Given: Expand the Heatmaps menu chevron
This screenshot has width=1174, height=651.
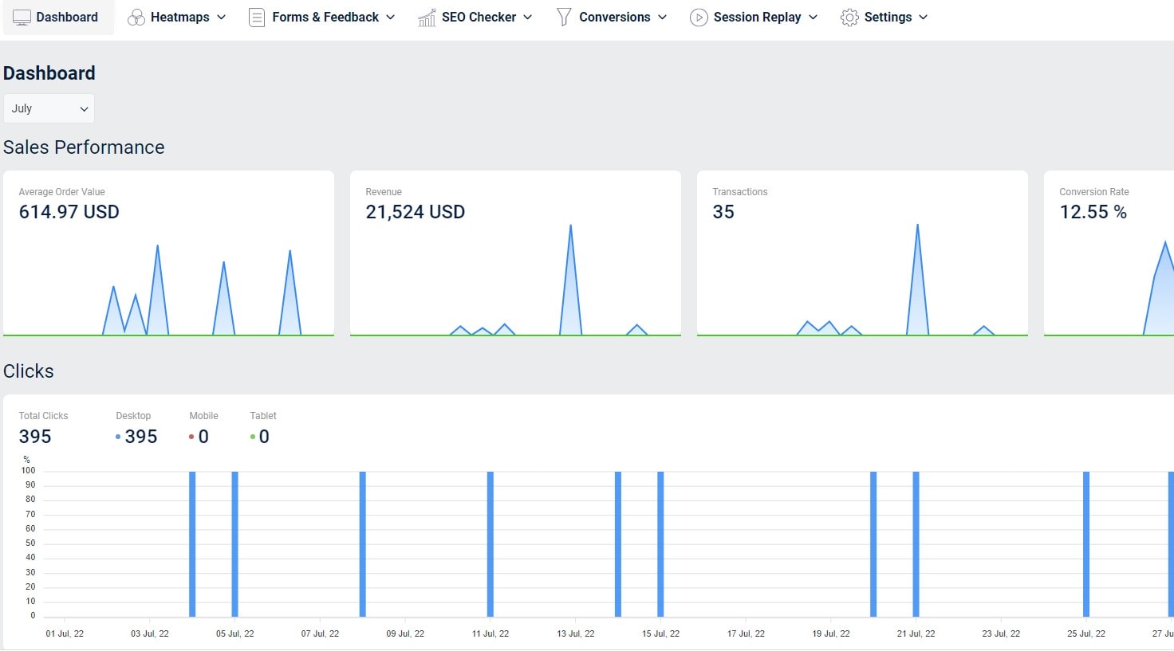Looking at the screenshot, I should 221,18.
